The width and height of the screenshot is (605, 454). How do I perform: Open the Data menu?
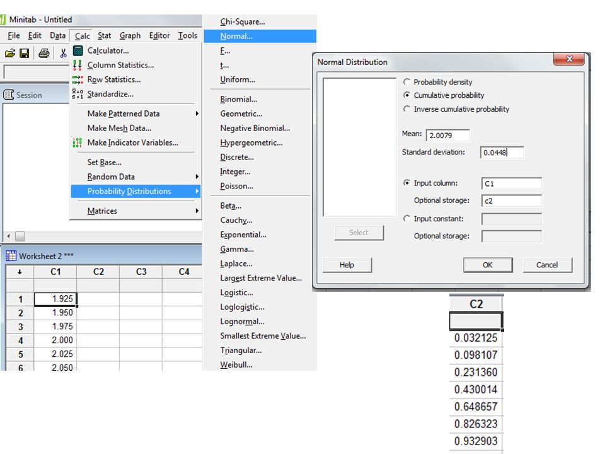[57, 35]
